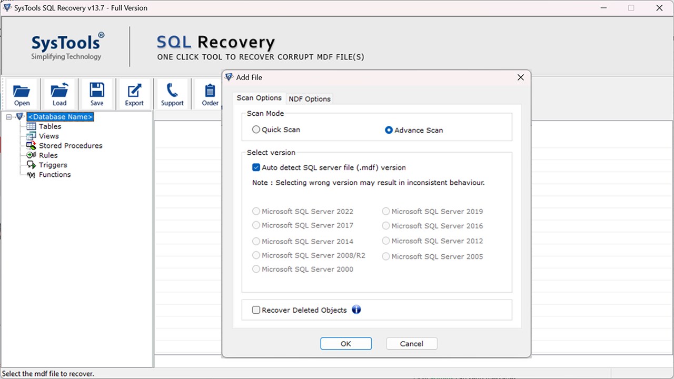
Task: Click the info icon beside Recover Deleted Objects
Action: pos(356,310)
